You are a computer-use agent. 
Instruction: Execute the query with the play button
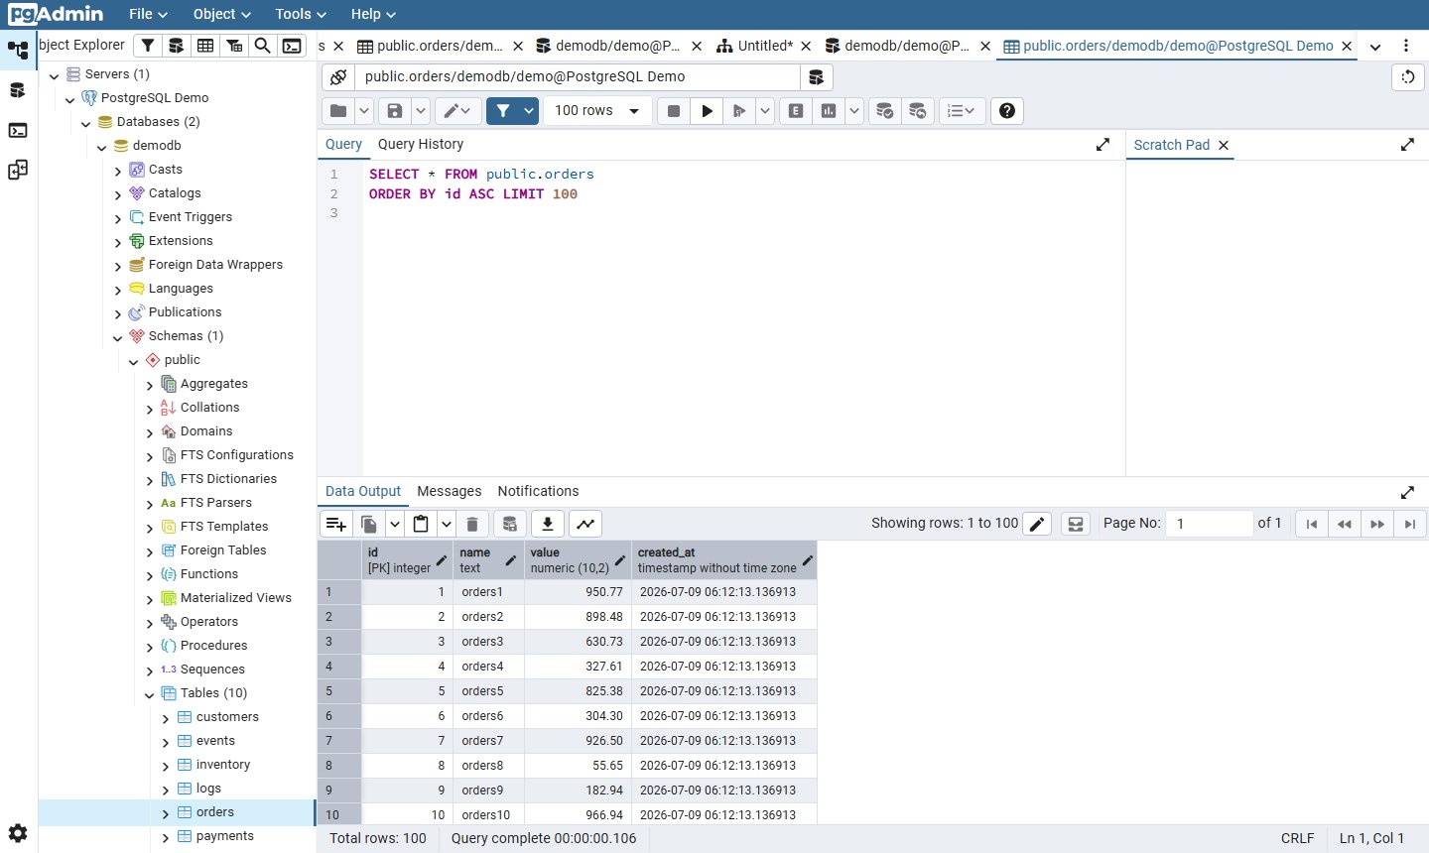coord(707,111)
